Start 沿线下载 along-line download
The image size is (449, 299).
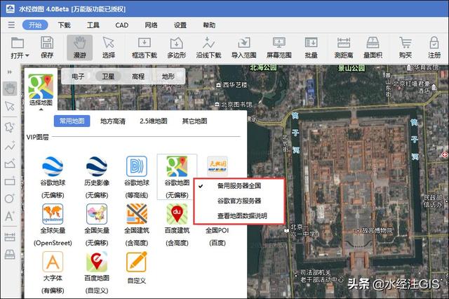point(209,48)
